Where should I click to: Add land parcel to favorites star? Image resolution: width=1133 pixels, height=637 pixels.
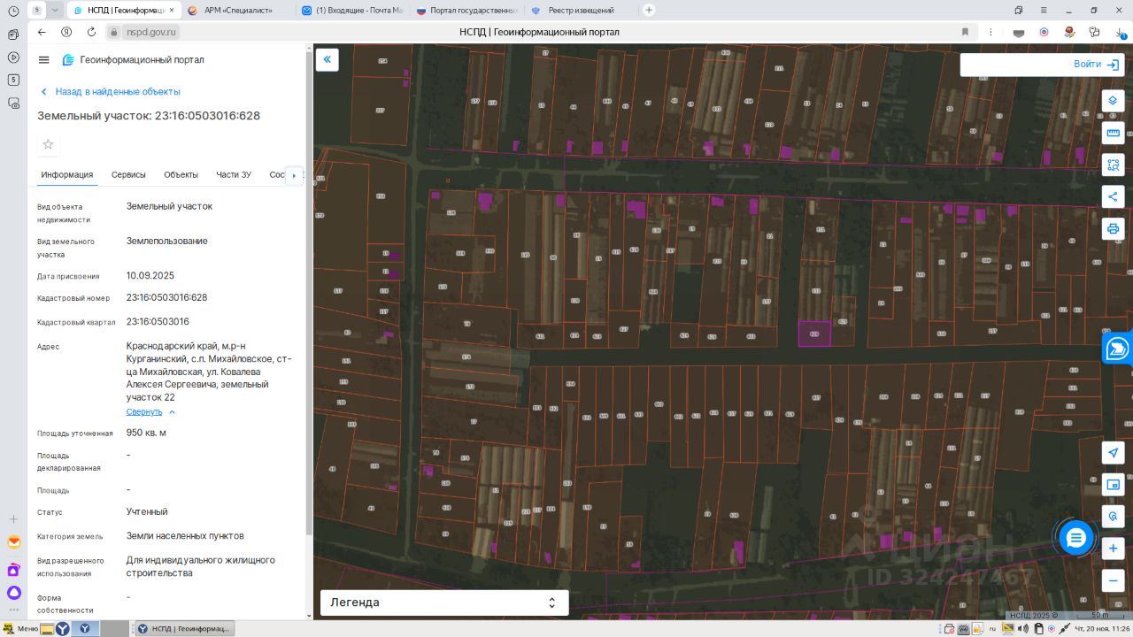49,144
